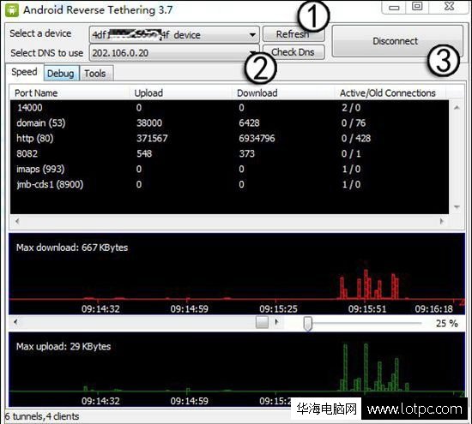Image resolution: width=472 pixels, height=424 pixels.
Task: Open the Select a device dropdown
Action: 252,35
